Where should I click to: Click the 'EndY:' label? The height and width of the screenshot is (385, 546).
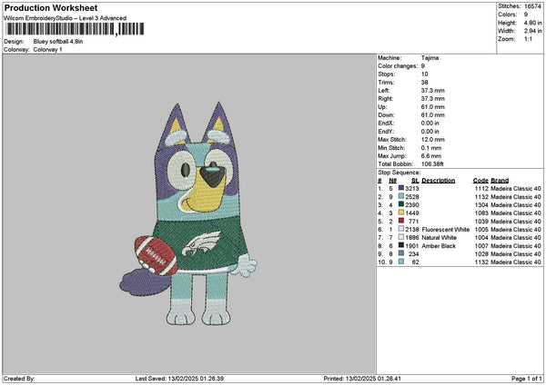point(386,132)
